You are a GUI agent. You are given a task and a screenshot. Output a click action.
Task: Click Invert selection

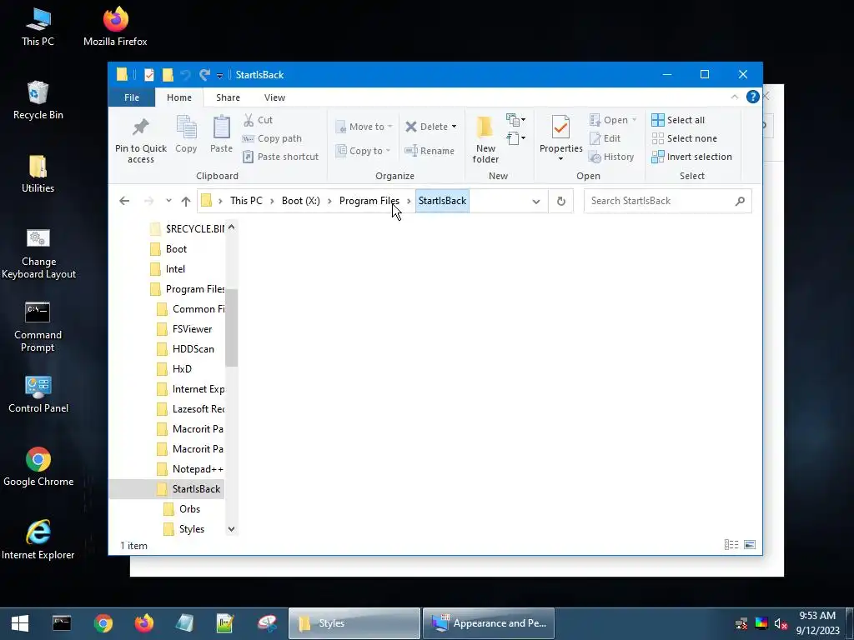click(x=691, y=157)
